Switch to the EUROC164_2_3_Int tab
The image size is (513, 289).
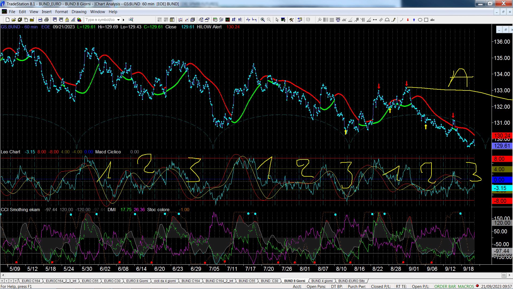click(61, 281)
